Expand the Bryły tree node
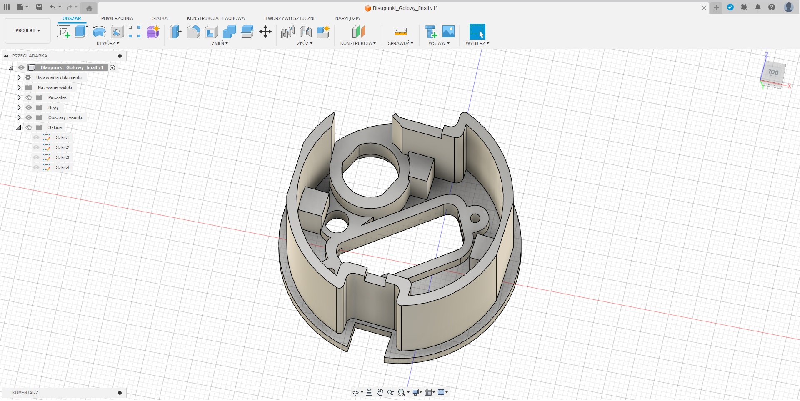800x401 pixels. (x=18, y=107)
